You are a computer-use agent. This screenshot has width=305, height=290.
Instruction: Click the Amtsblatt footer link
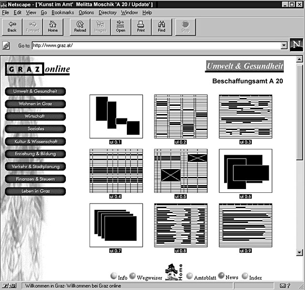coord(205,278)
